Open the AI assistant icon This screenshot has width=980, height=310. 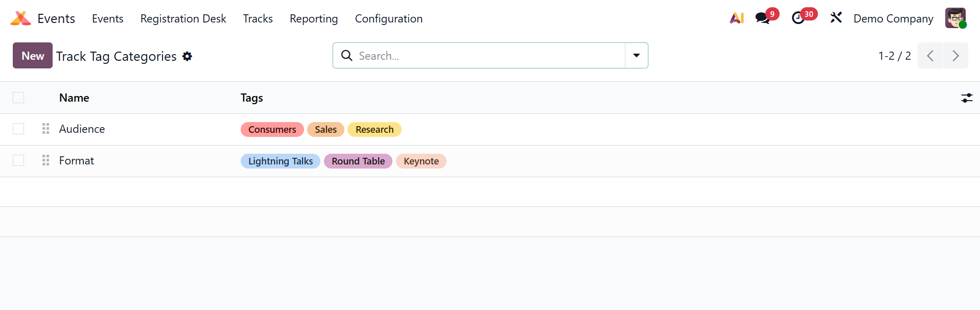click(736, 18)
